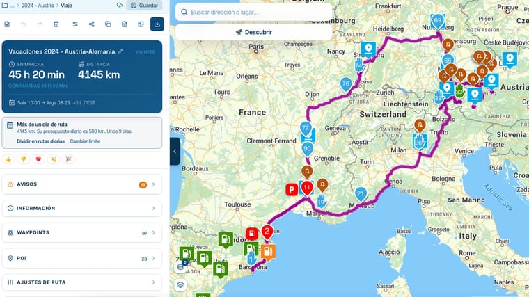Expand the Waypoints section
Image resolution: width=529 pixels, height=297 pixels.
click(82, 232)
